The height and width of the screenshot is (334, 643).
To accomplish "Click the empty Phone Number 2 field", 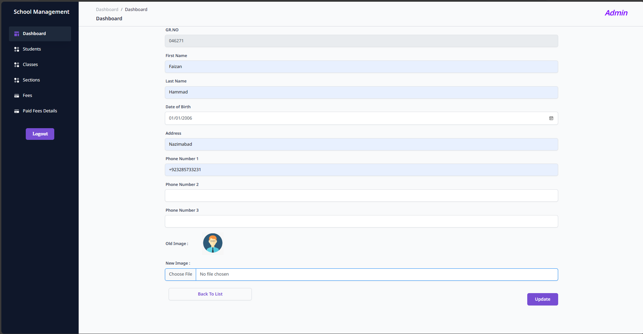I will click(x=361, y=196).
